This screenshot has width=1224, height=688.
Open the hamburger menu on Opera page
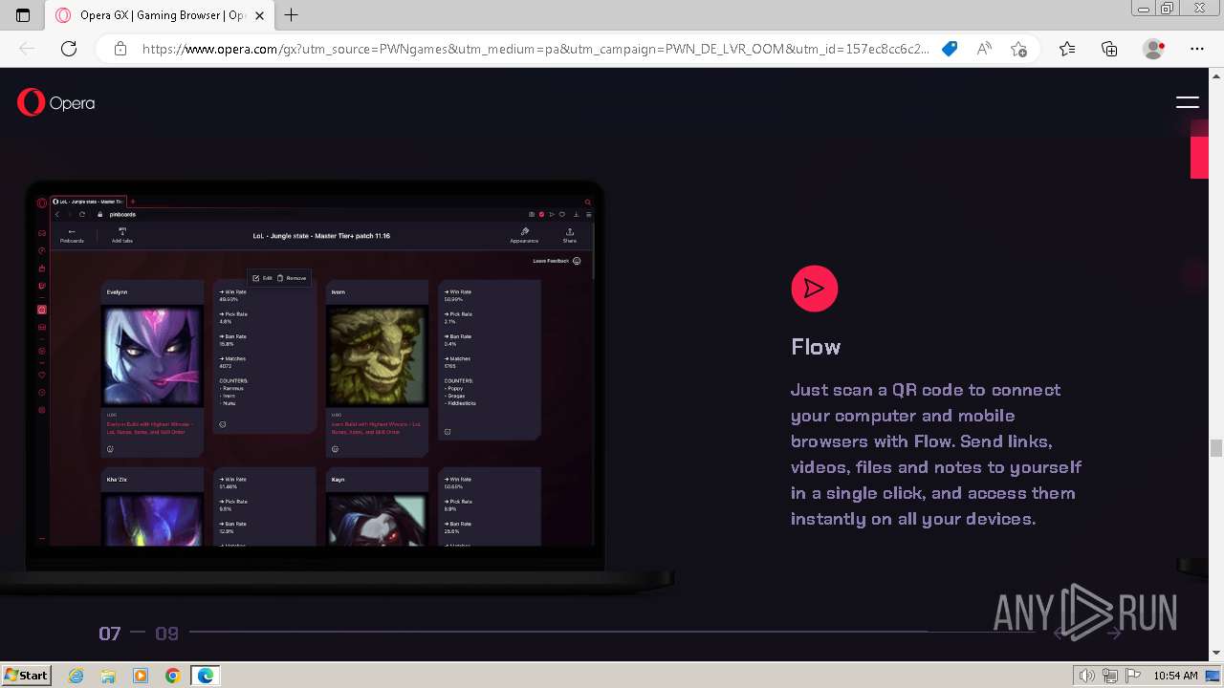1188,102
